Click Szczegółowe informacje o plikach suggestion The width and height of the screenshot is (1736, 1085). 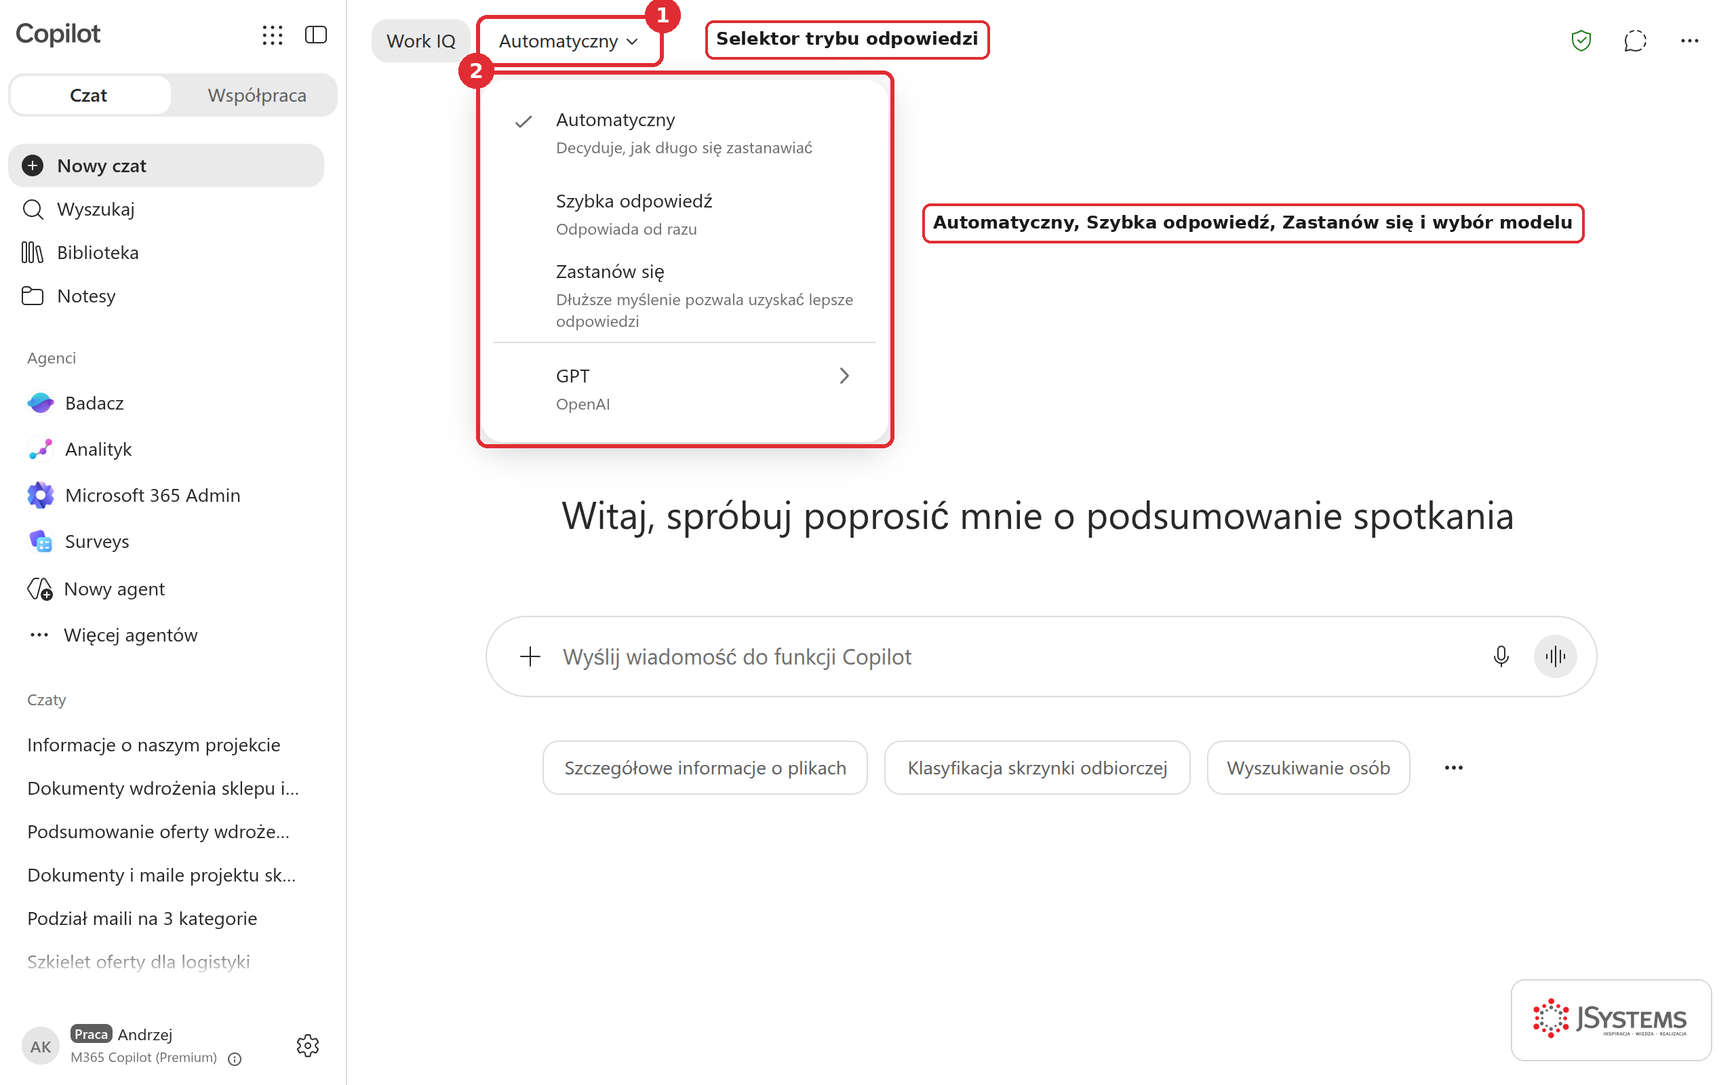point(705,768)
